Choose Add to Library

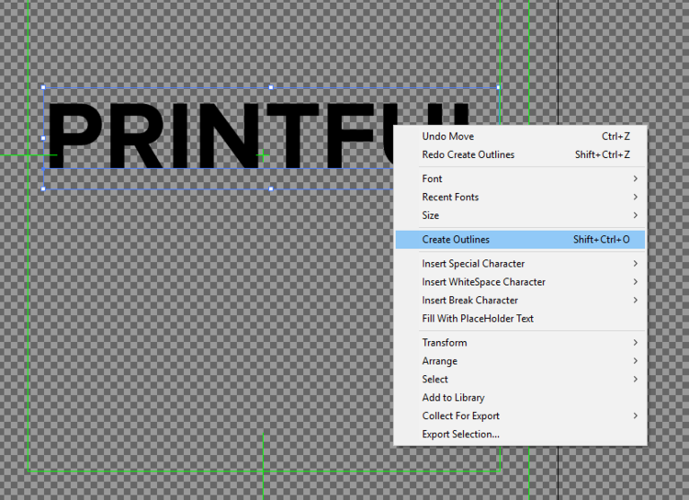click(520, 398)
